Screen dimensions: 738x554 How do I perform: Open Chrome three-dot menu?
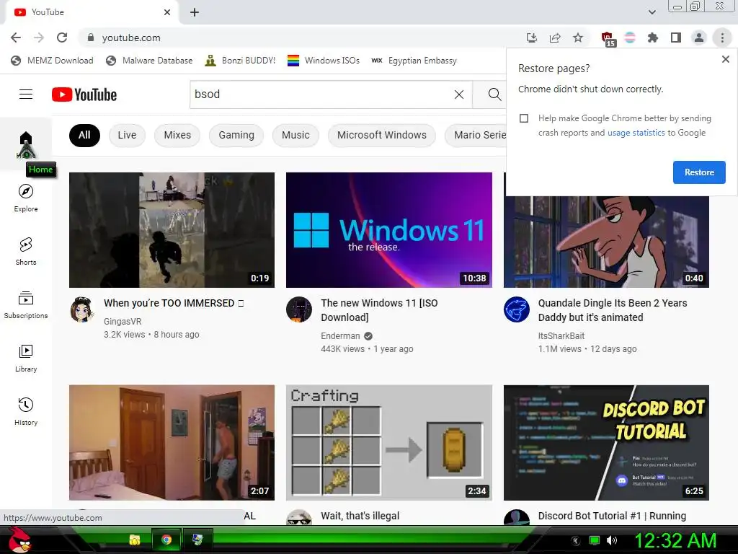tap(722, 38)
